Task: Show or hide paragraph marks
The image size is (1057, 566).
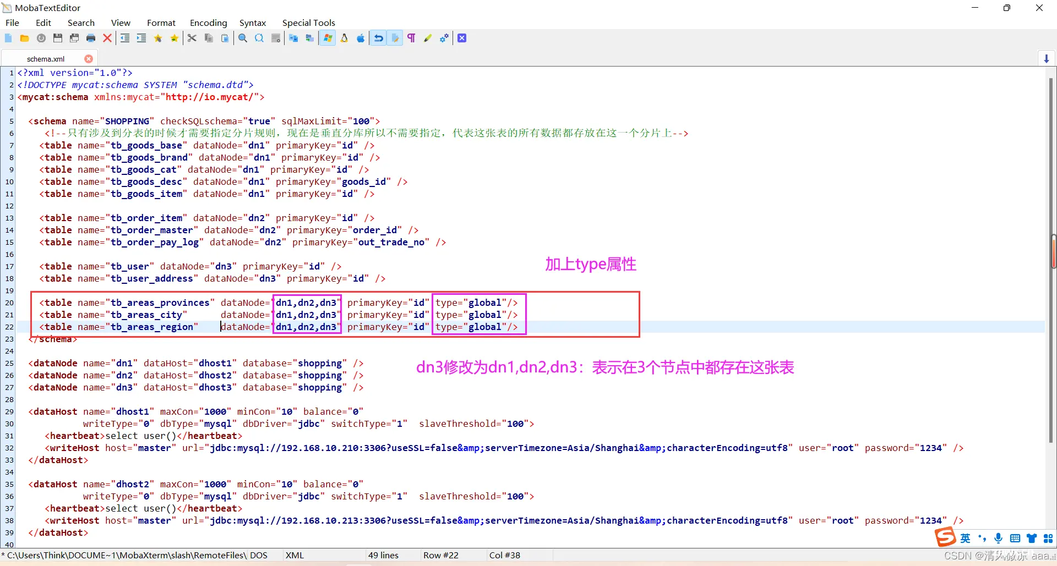Action: tap(411, 38)
